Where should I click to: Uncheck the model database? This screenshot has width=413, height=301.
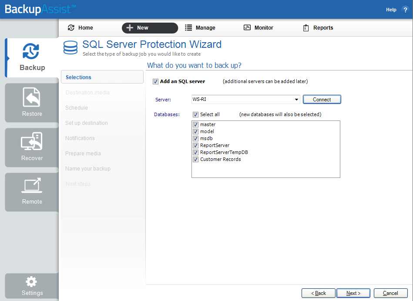(195, 131)
